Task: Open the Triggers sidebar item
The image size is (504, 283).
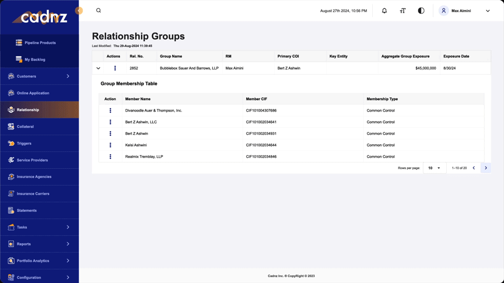Action: 24,144
